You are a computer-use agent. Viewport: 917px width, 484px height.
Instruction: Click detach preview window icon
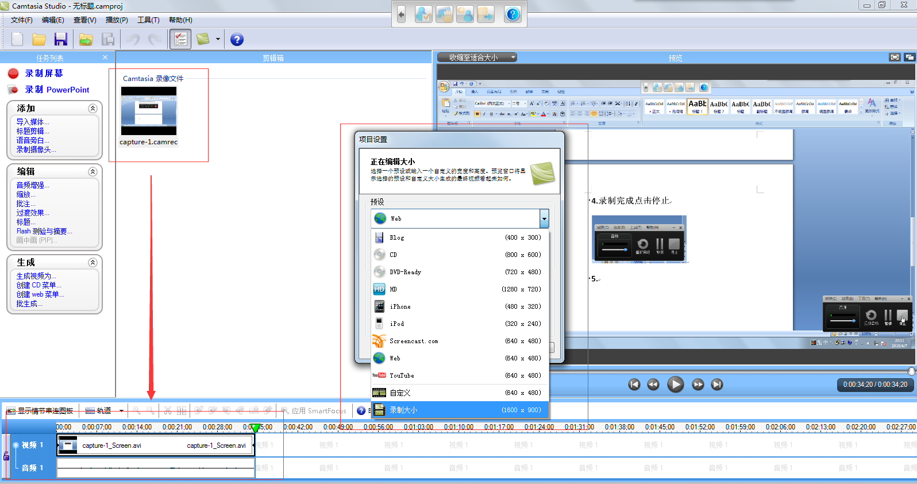[910, 57]
